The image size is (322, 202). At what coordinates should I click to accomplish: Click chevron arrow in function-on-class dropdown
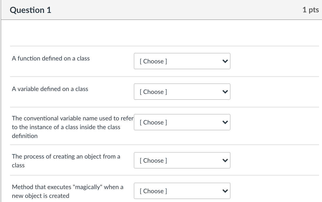point(225,61)
